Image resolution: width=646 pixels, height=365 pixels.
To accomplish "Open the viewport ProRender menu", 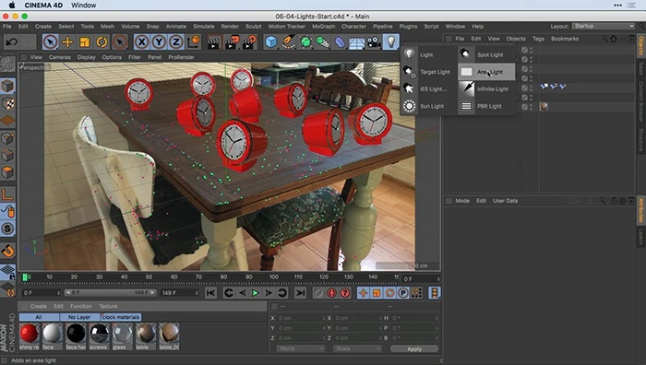I will [181, 57].
